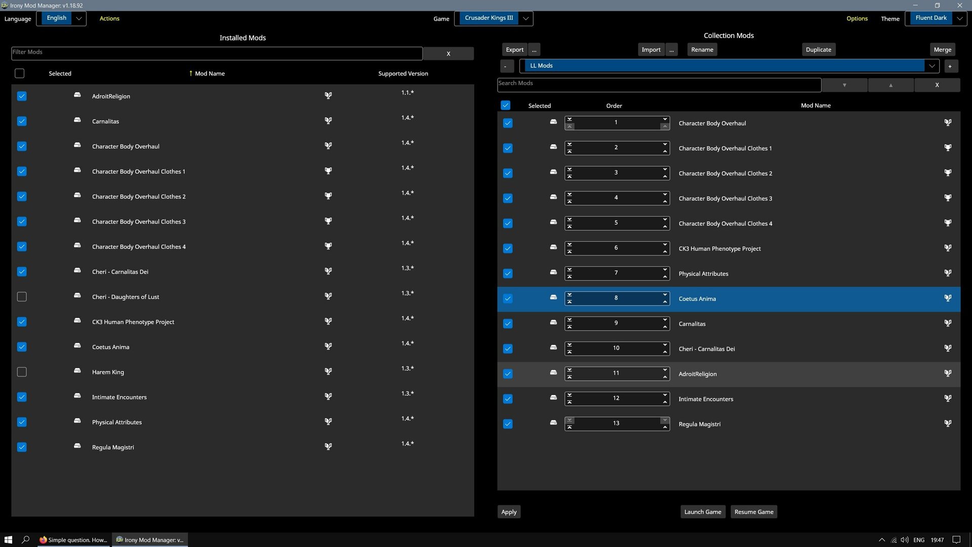Screen dimensions: 972x547
Task: Focus the Search Mods input field
Action: click(x=659, y=85)
